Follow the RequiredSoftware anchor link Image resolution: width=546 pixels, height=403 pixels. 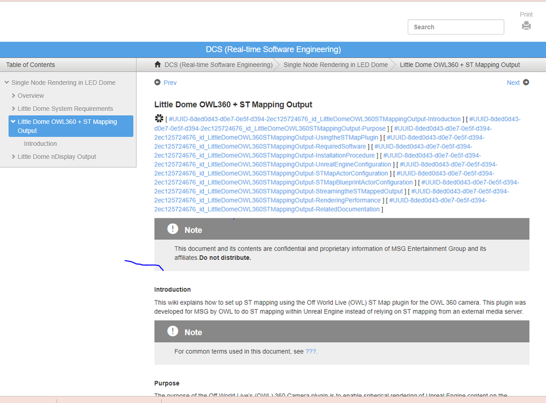click(260, 146)
